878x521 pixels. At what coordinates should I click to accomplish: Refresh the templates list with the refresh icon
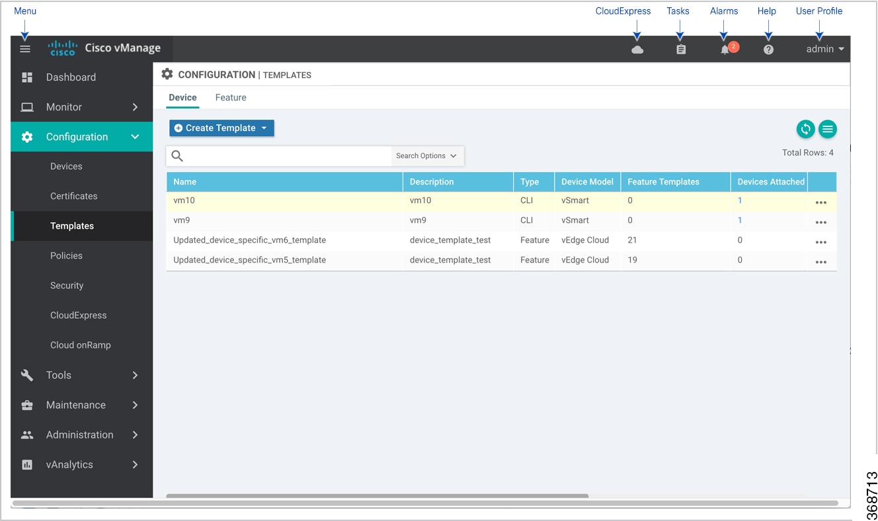pyautogui.click(x=805, y=129)
